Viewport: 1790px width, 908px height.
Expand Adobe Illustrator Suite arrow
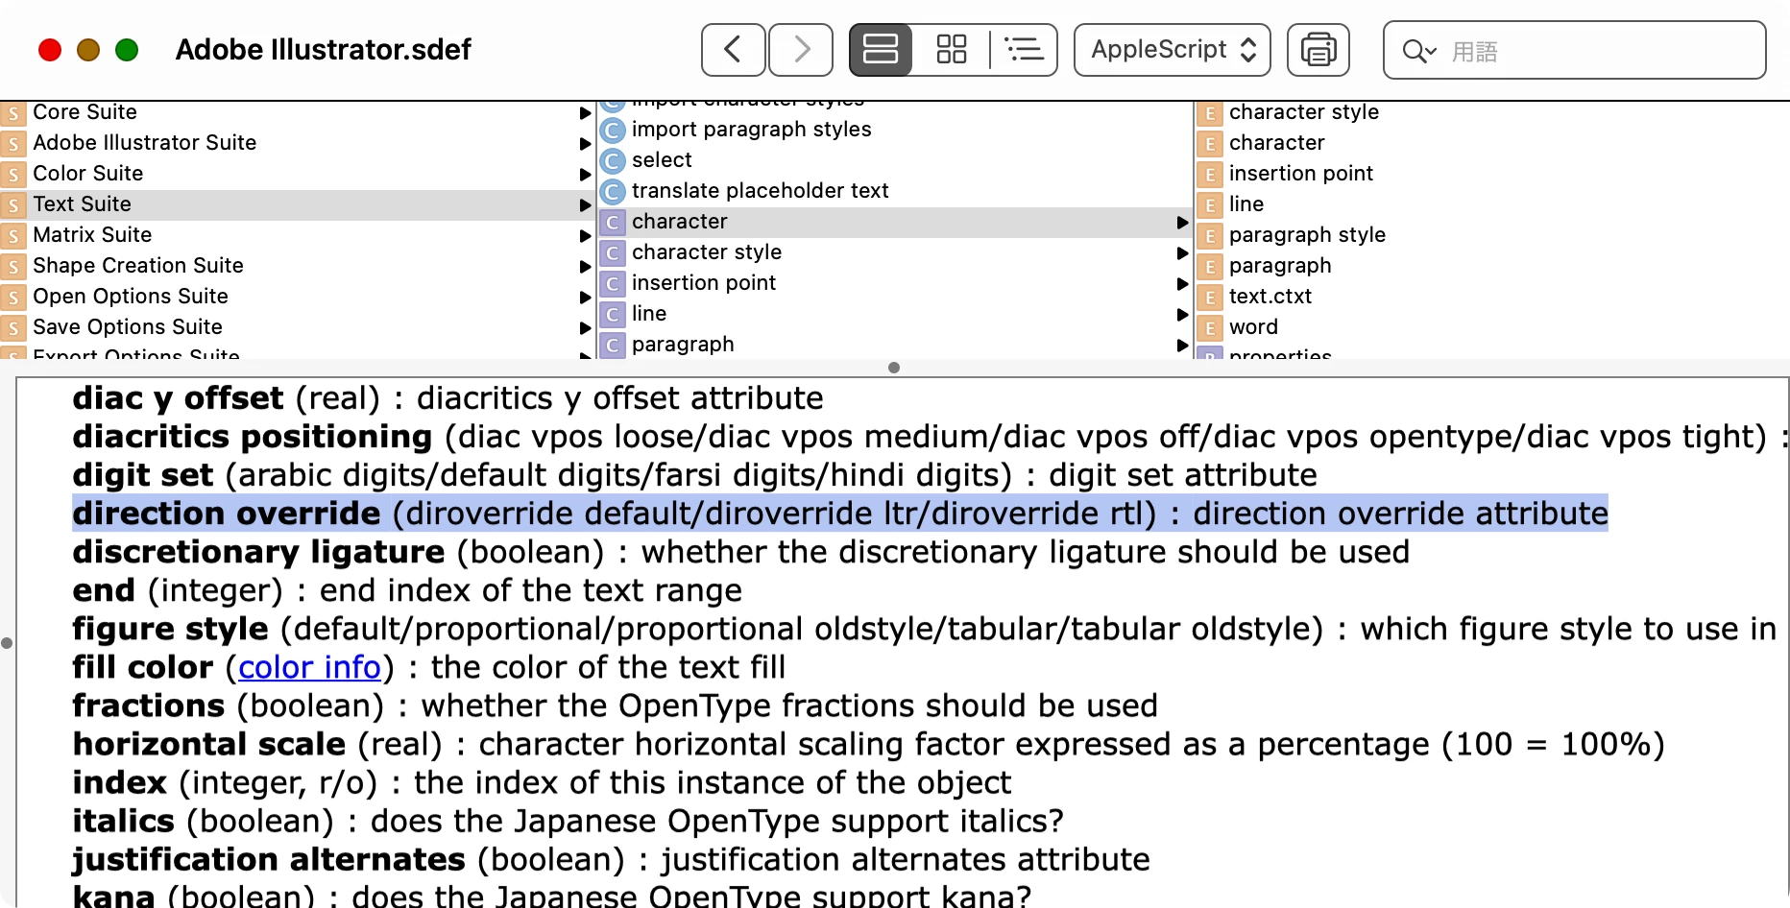click(x=585, y=144)
